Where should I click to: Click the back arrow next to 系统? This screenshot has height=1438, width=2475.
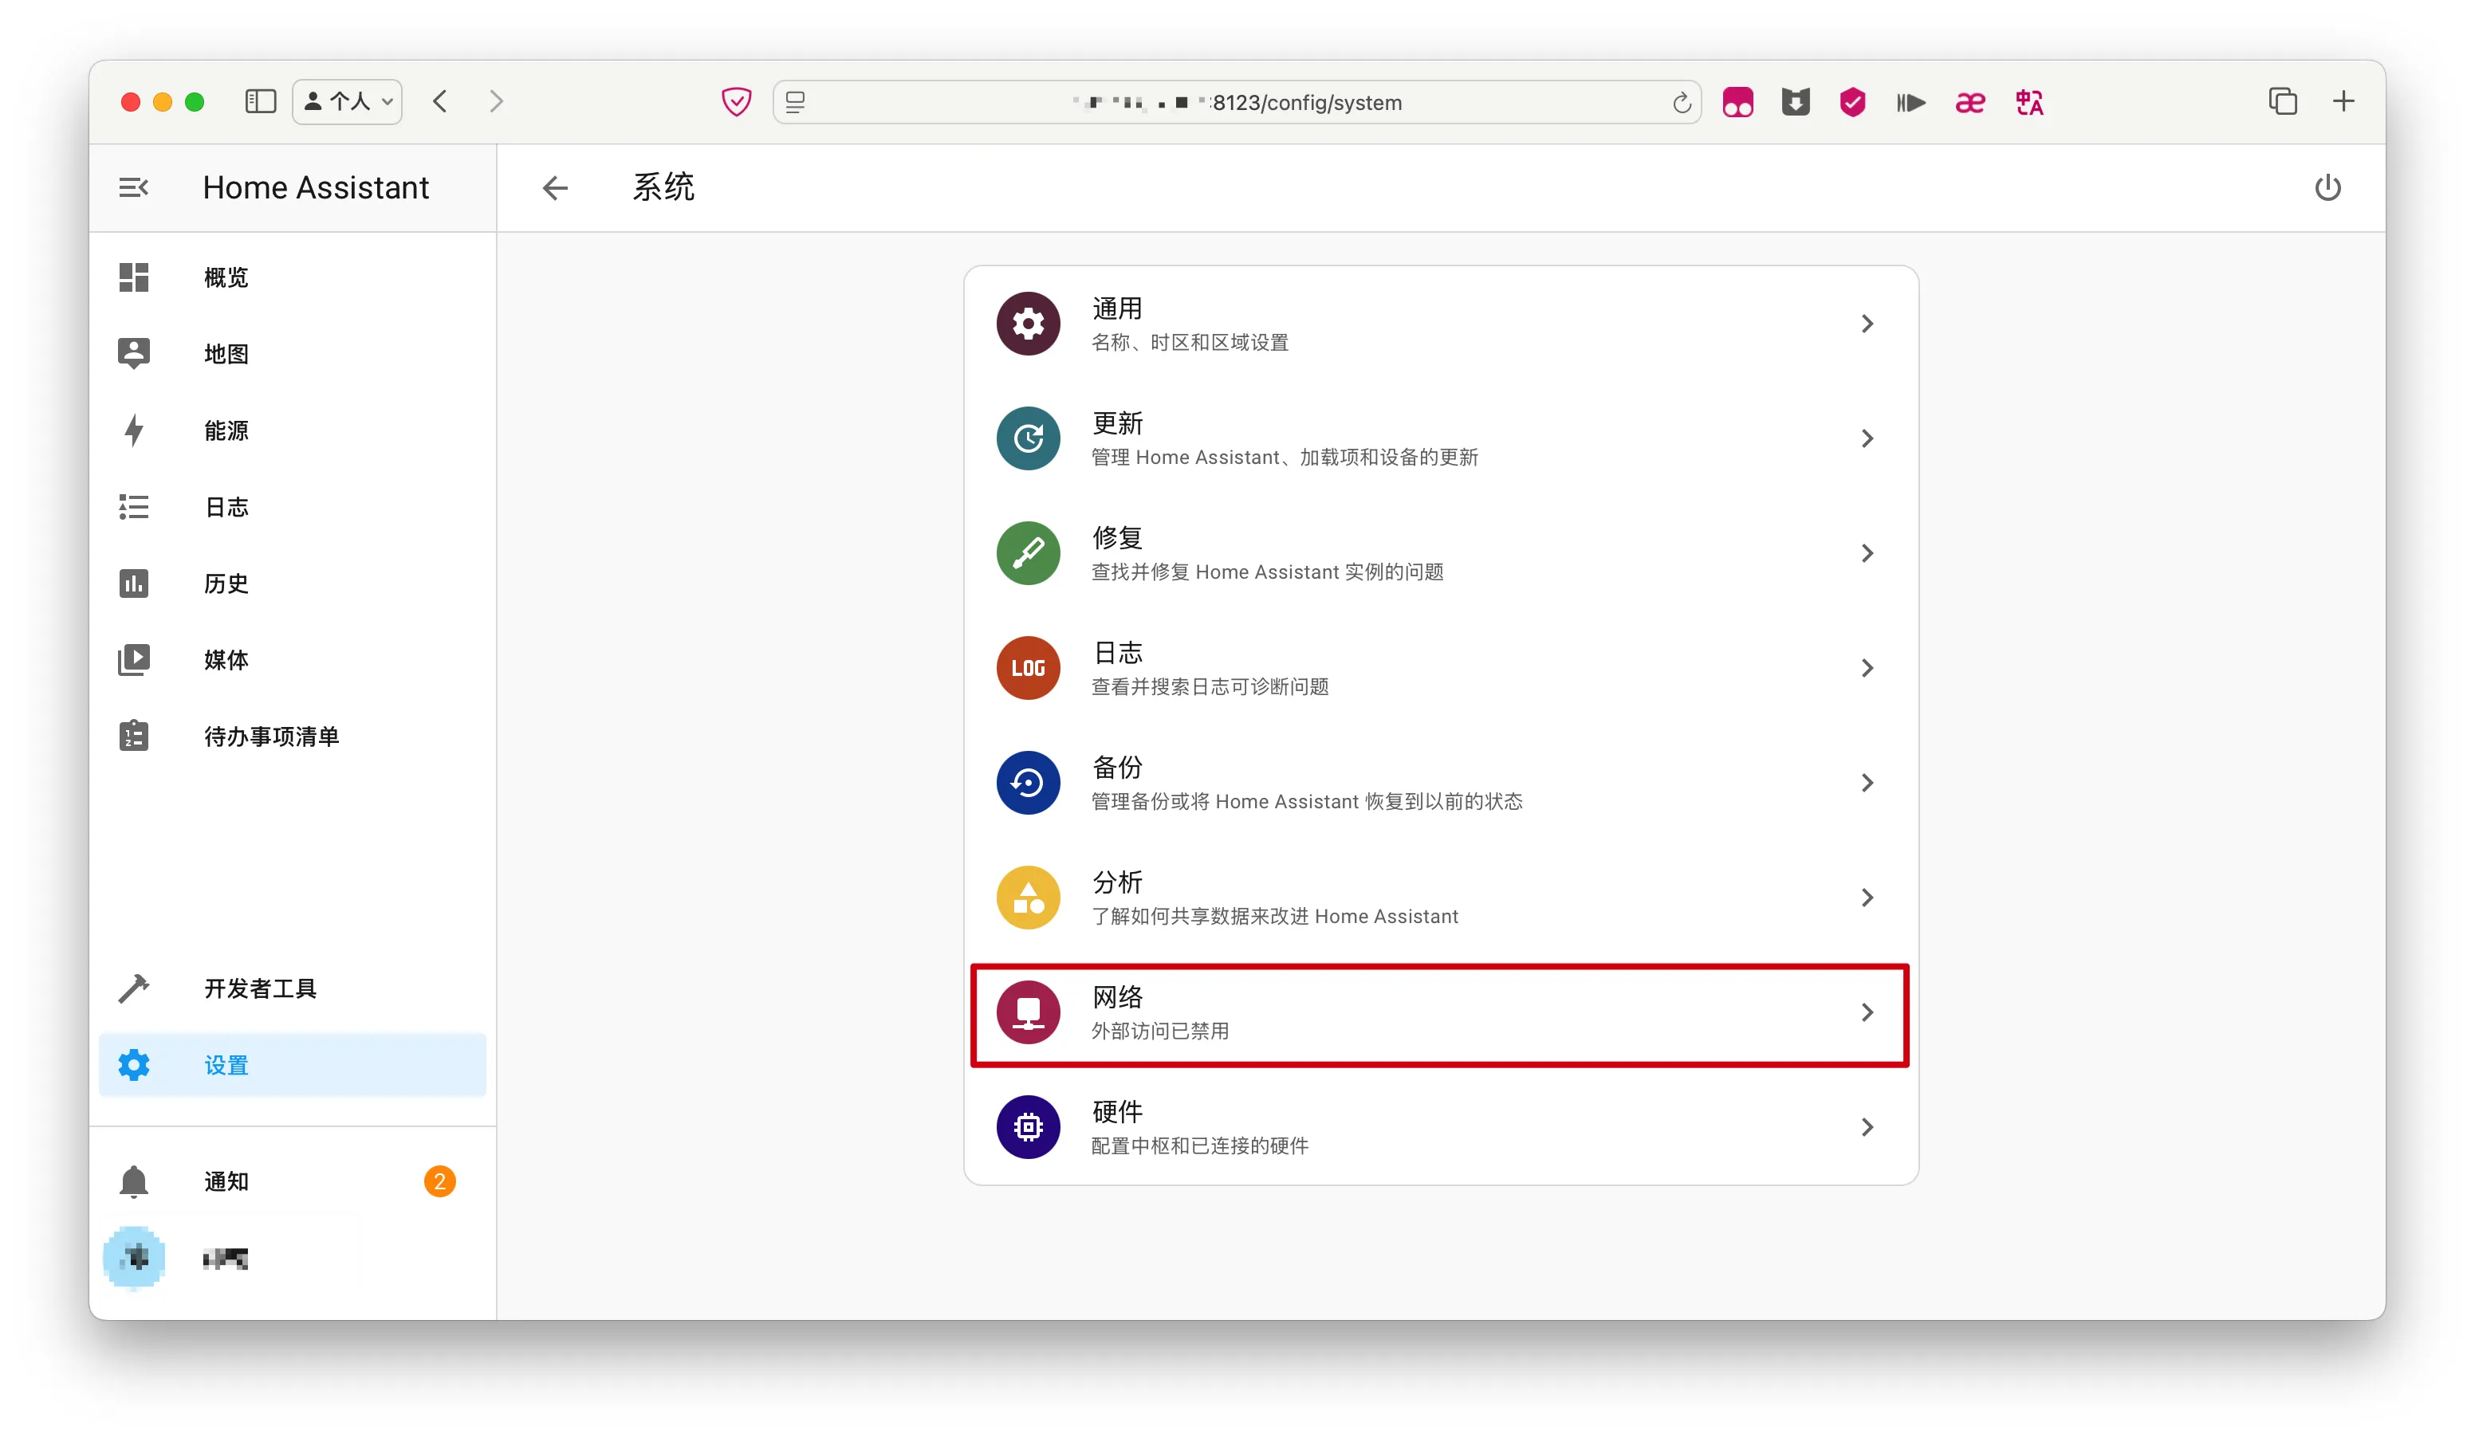coord(555,187)
